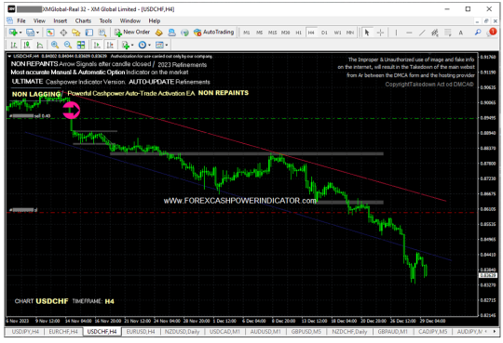Image resolution: width=503 pixels, height=343 pixels.
Task: Choose the vertical line tool
Action: point(396,33)
